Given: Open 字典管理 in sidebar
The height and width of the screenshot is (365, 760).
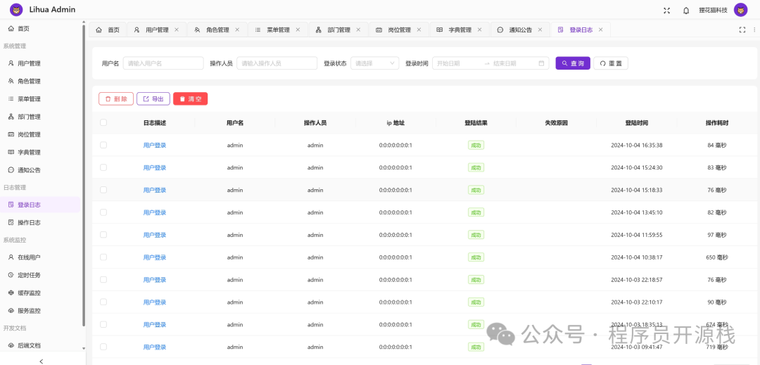Looking at the screenshot, I should [40, 152].
